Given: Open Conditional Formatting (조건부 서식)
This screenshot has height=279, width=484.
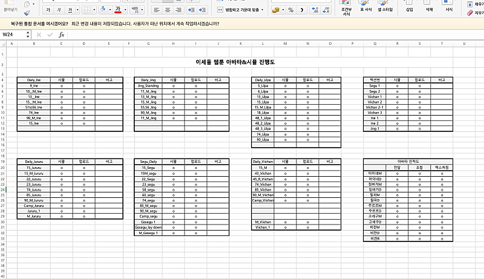Looking at the screenshot, I should (346, 8).
